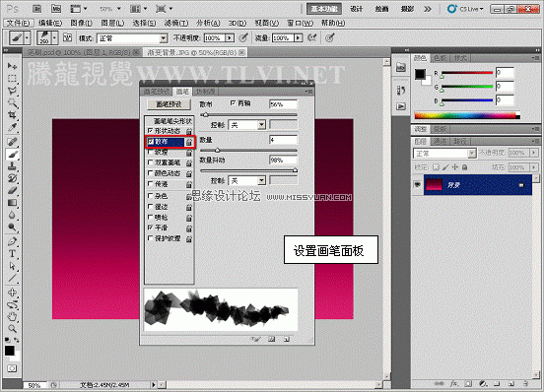Switch to the 通道 tab
Viewport: 544px width, 392px height.
[x=441, y=142]
